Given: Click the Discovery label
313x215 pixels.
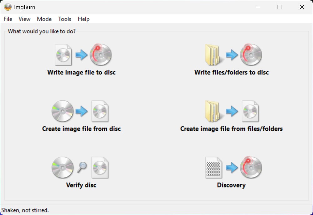Looking at the screenshot, I should (x=231, y=185).
